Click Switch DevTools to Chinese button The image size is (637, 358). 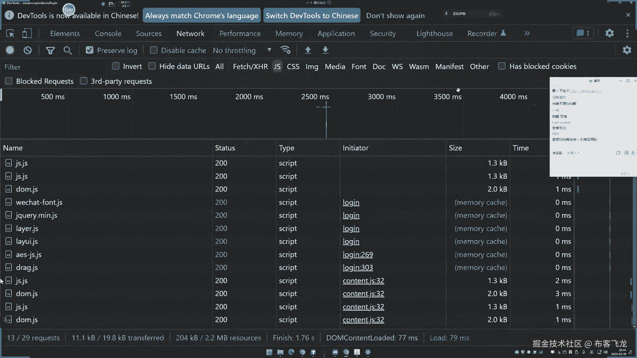click(312, 16)
